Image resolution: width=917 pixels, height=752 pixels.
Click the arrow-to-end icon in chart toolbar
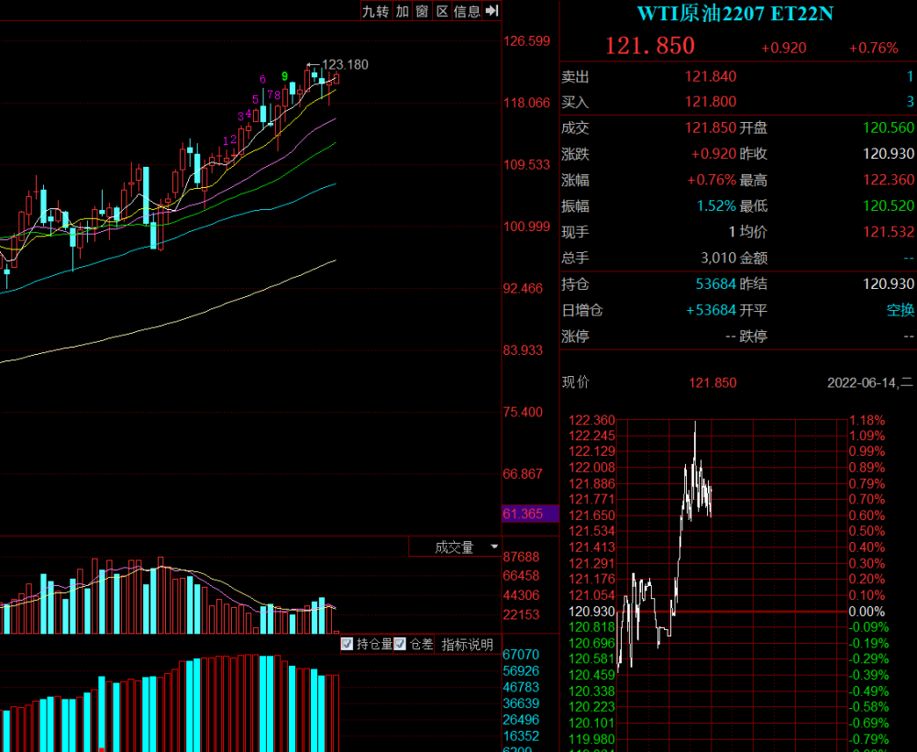tap(492, 10)
